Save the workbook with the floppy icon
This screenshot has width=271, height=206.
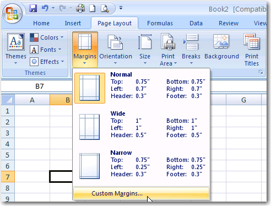(x=33, y=8)
